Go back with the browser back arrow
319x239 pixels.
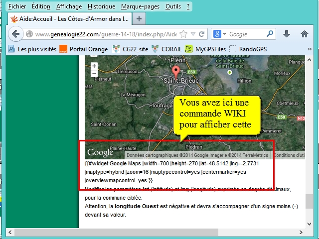15,34
